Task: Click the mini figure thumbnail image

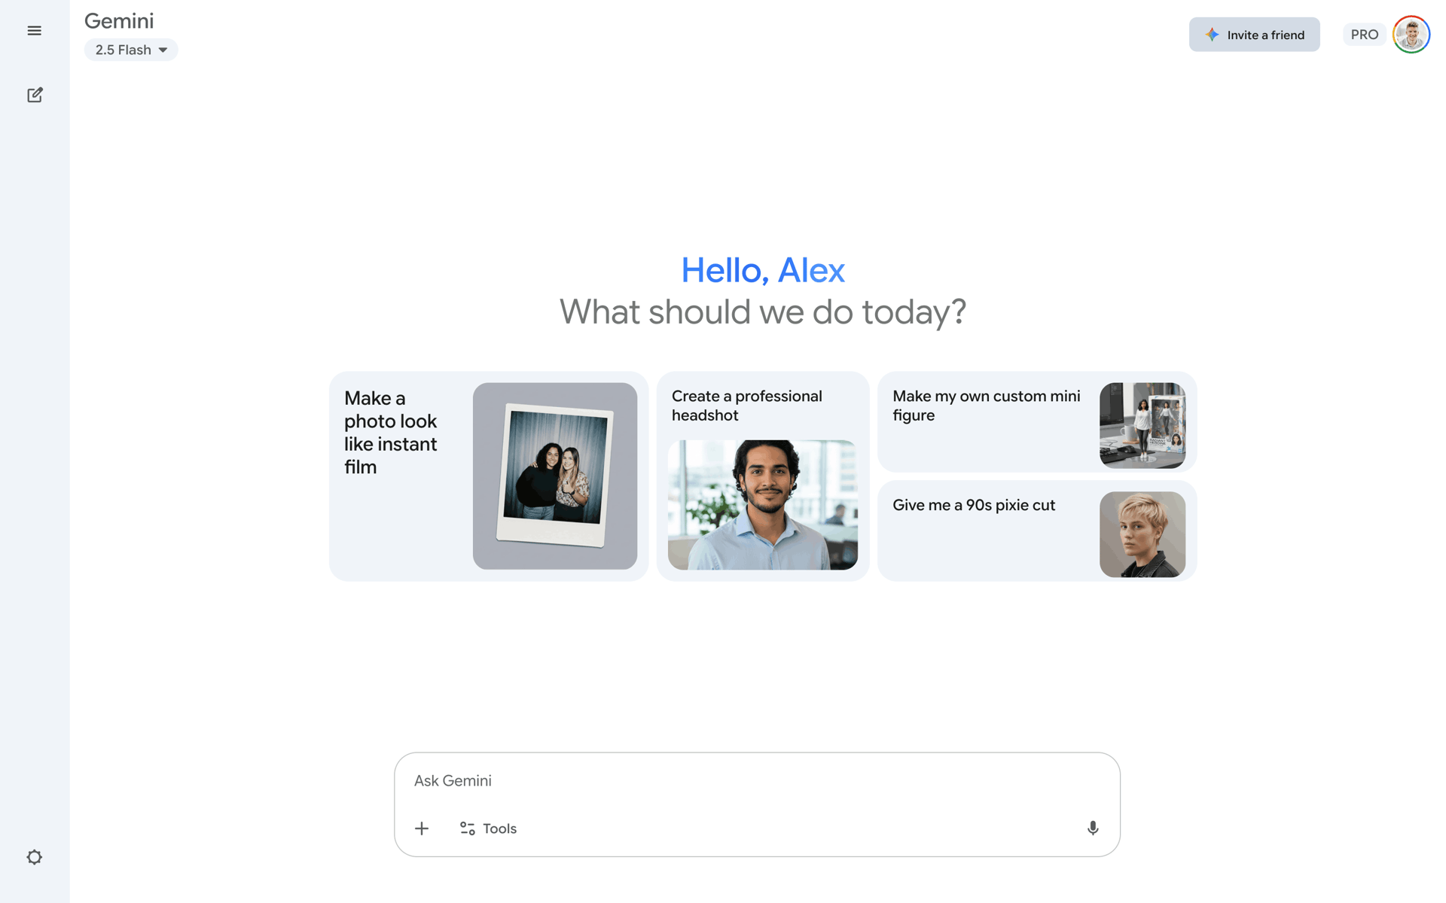Action: (1142, 425)
